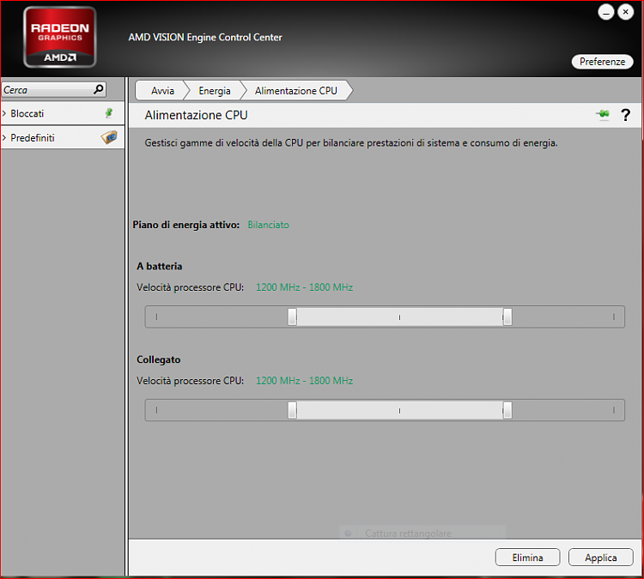The height and width of the screenshot is (579, 644).
Task: Expand the Predefiniti section
Action: (x=4, y=138)
